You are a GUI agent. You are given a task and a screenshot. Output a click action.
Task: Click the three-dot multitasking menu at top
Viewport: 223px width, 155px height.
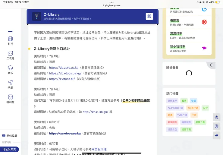click(111, 2)
